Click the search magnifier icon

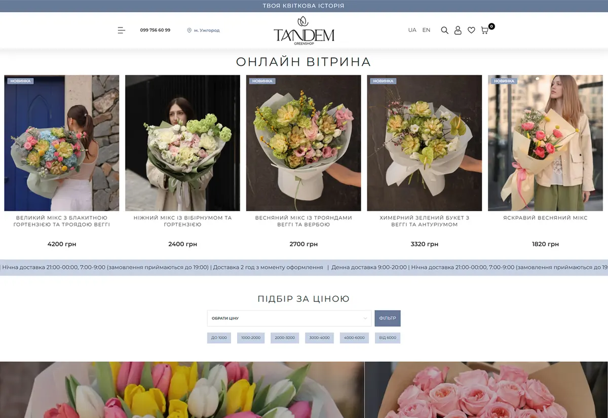click(x=444, y=30)
